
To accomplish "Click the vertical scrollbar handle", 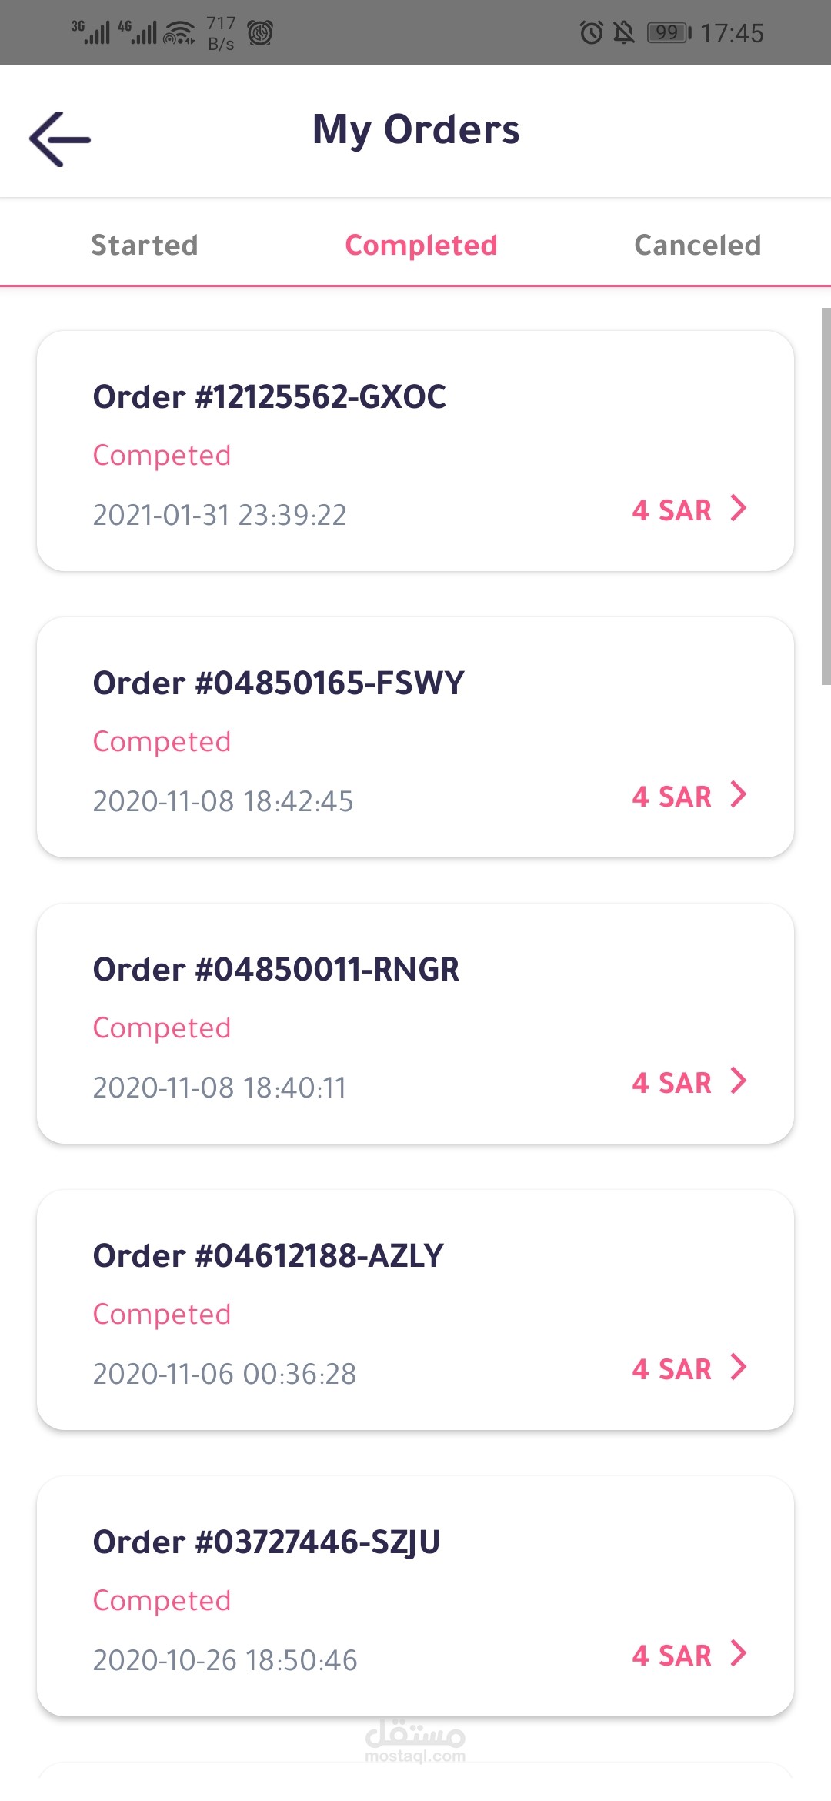I will [826, 496].
